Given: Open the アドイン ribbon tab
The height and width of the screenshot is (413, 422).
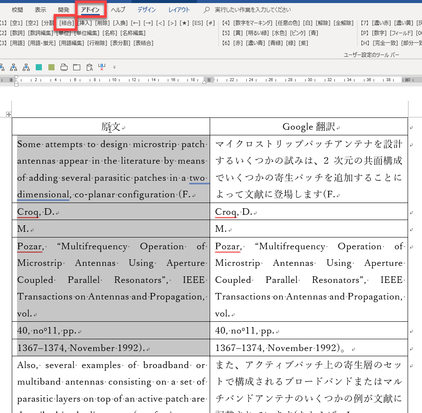Looking at the screenshot, I should [90, 10].
